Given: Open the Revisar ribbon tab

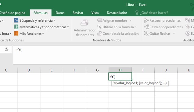Looking at the screenshot, I should tap(78, 13).
